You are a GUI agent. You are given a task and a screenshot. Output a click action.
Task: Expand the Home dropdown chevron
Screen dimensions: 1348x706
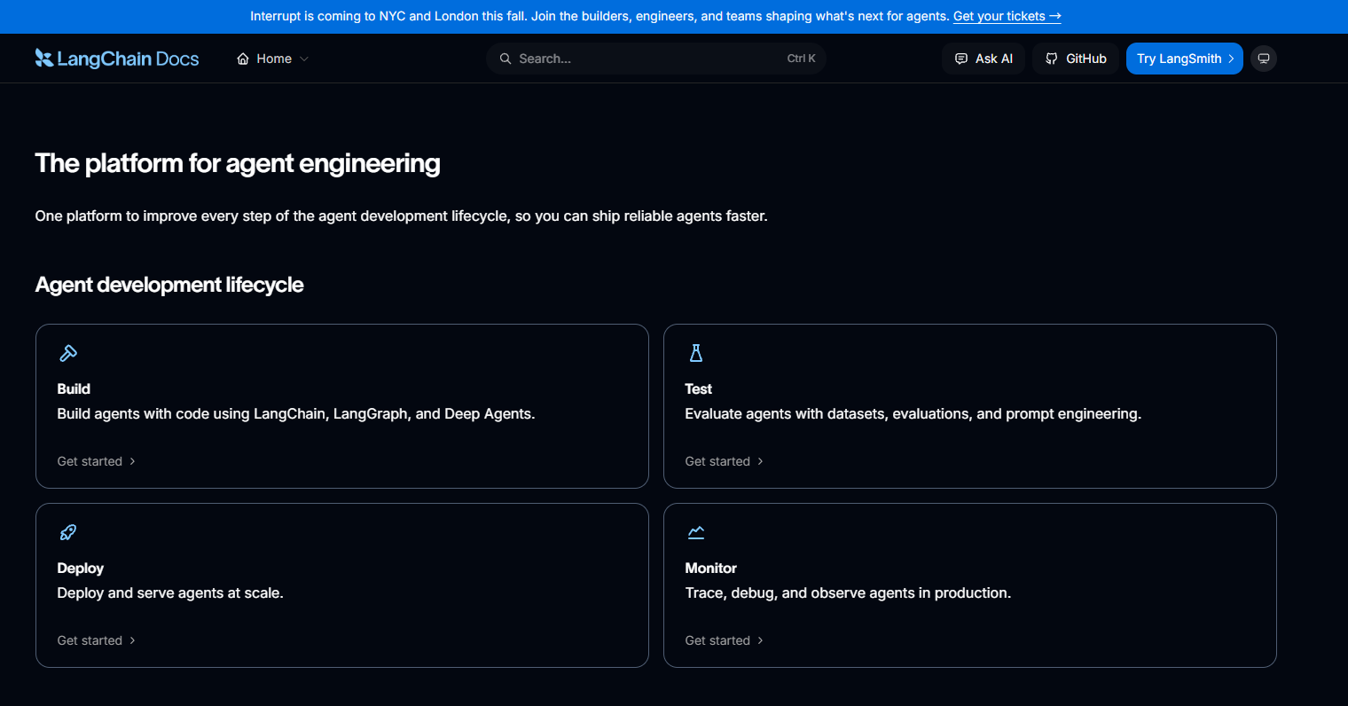[304, 59]
